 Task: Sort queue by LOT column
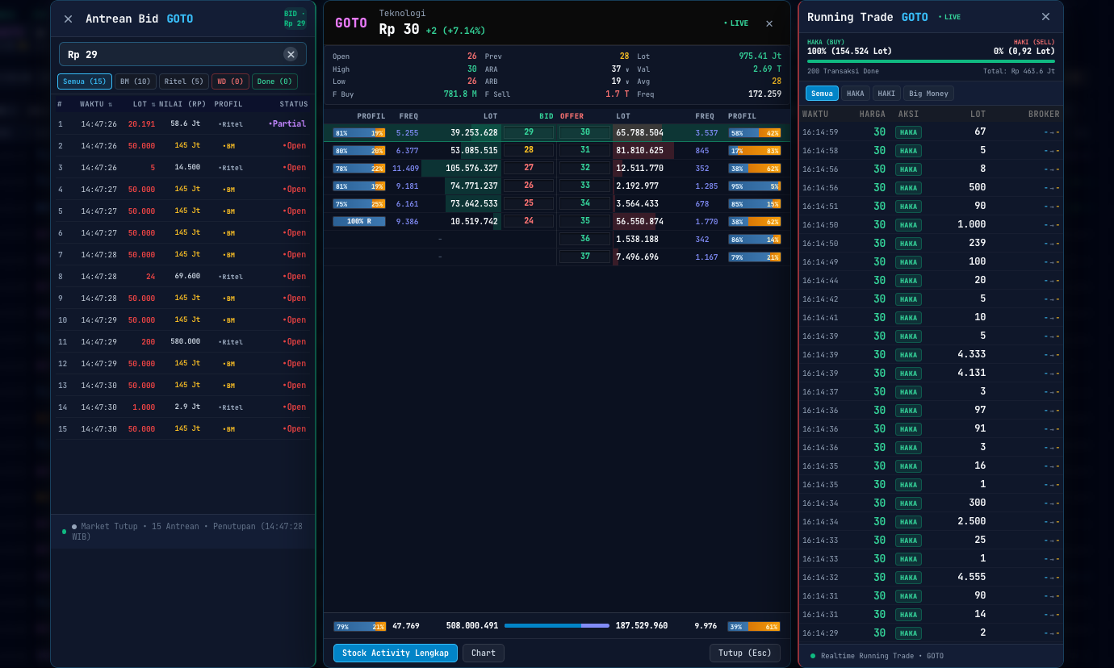tap(144, 104)
